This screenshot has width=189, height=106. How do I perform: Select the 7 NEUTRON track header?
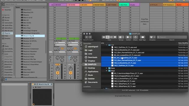[x=124, y=5]
